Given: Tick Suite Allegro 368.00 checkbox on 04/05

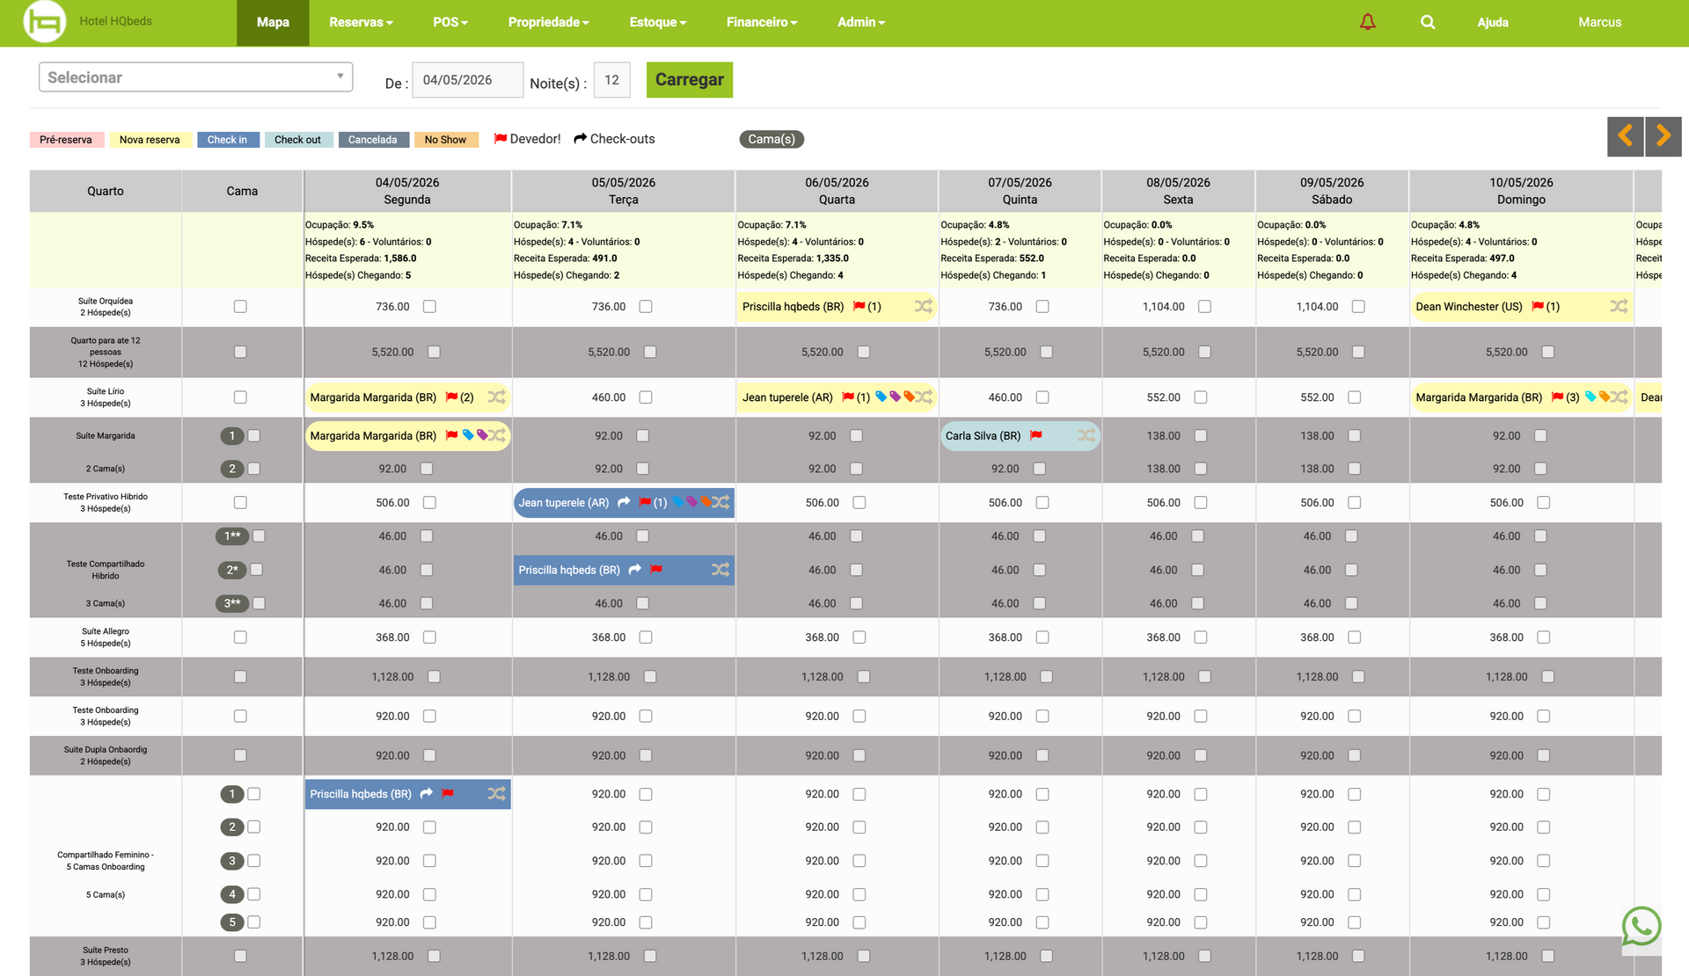Looking at the screenshot, I should 429,637.
